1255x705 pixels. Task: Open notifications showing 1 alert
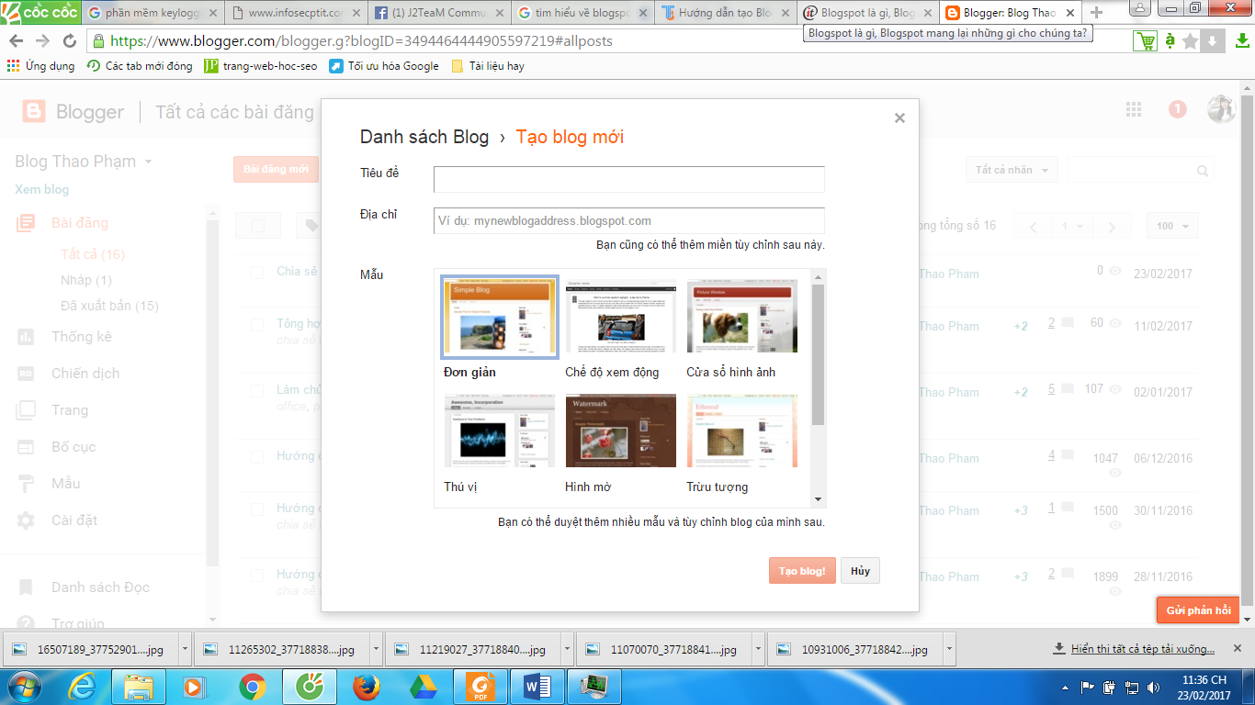(x=1177, y=108)
